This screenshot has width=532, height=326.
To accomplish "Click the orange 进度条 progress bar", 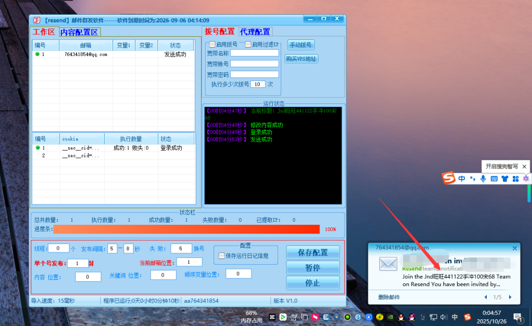I will click(186, 229).
